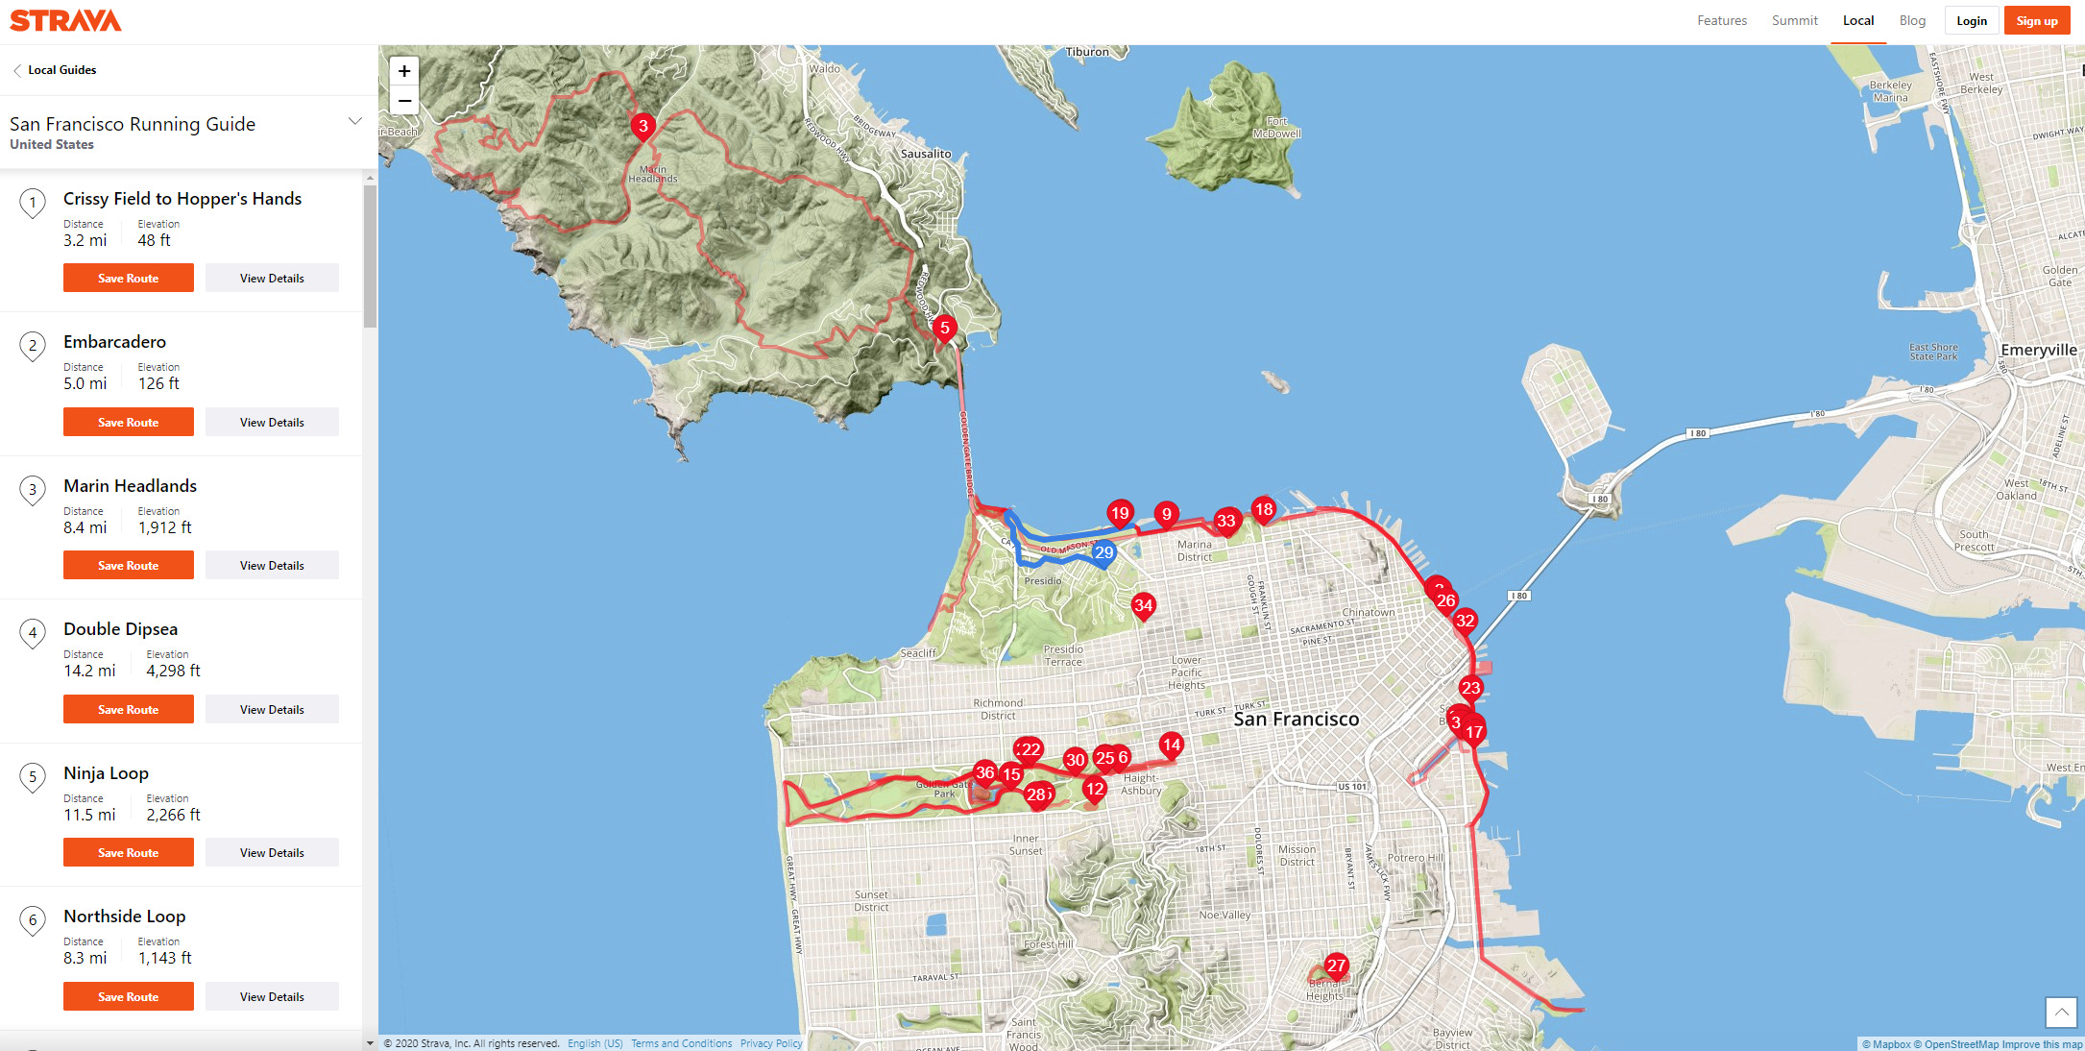The image size is (2085, 1051).
Task: Select map marker 17
Action: click(1474, 733)
